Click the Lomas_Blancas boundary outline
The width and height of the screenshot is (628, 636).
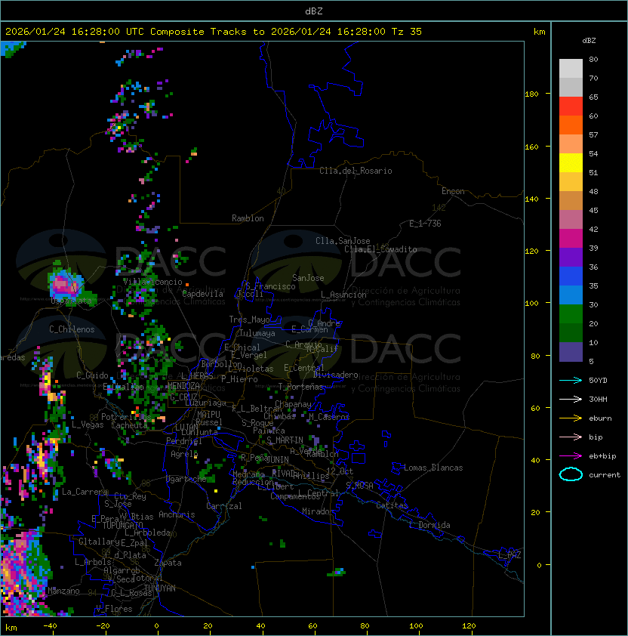click(x=396, y=468)
